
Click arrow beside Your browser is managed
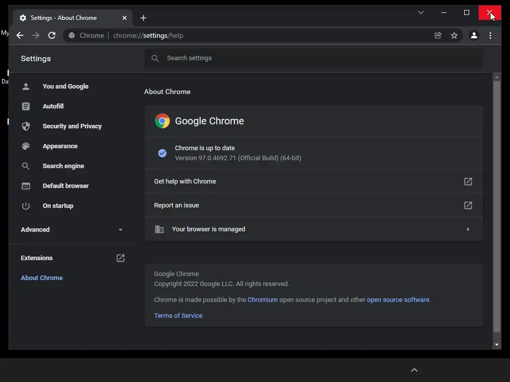click(468, 229)
